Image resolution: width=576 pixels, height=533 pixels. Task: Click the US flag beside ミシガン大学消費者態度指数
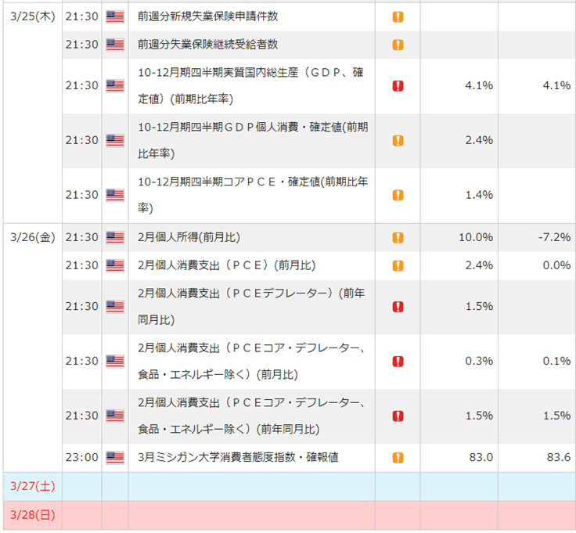coord(115,458)
